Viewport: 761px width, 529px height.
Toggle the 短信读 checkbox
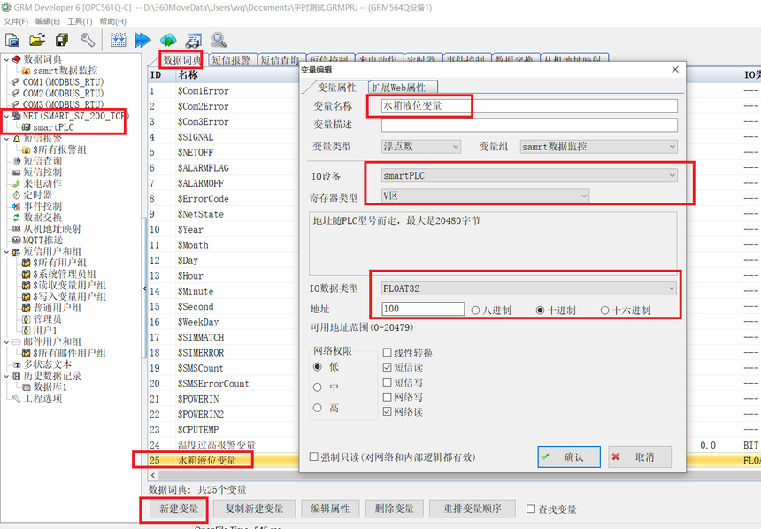[388, 367]
